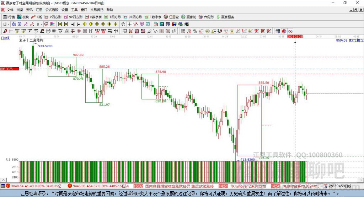Open the calendar icon

156,24
